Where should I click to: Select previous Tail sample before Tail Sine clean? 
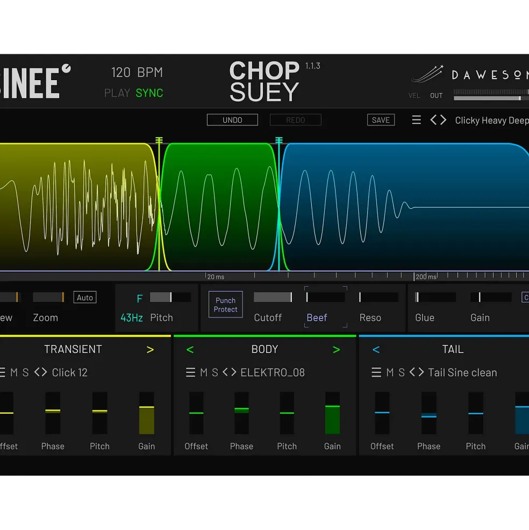pyautogui.click(x=412, y=372)
